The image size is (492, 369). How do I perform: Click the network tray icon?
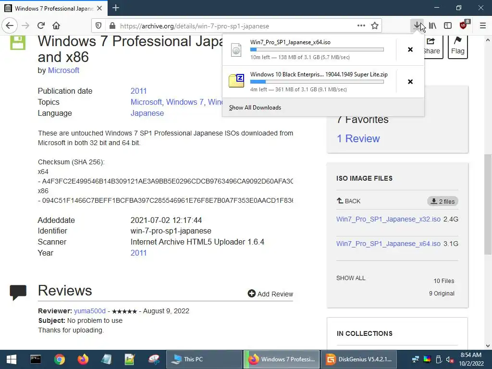[416, 359]
